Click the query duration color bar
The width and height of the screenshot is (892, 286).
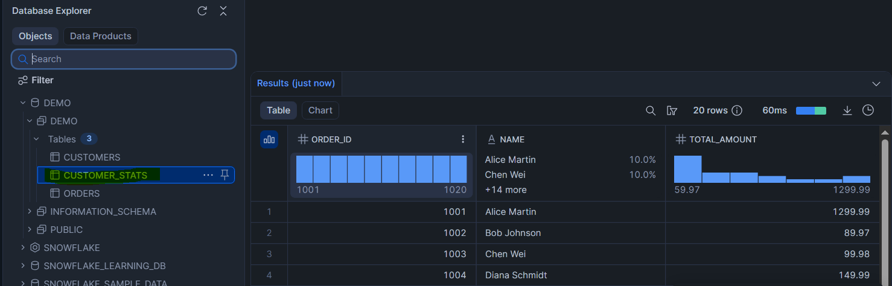click(x=811, y=110)
